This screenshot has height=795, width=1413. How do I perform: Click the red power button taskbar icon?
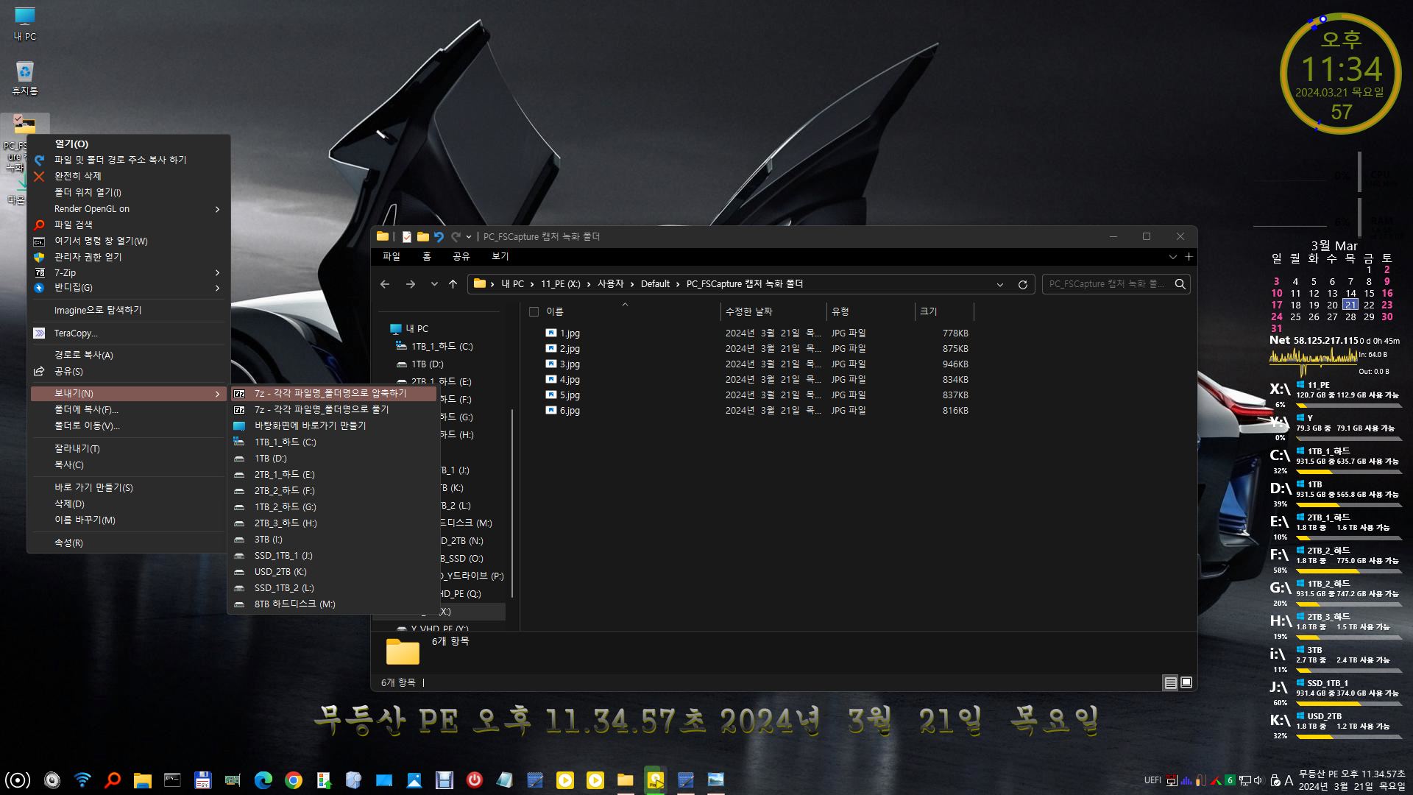tap(475, 780)
